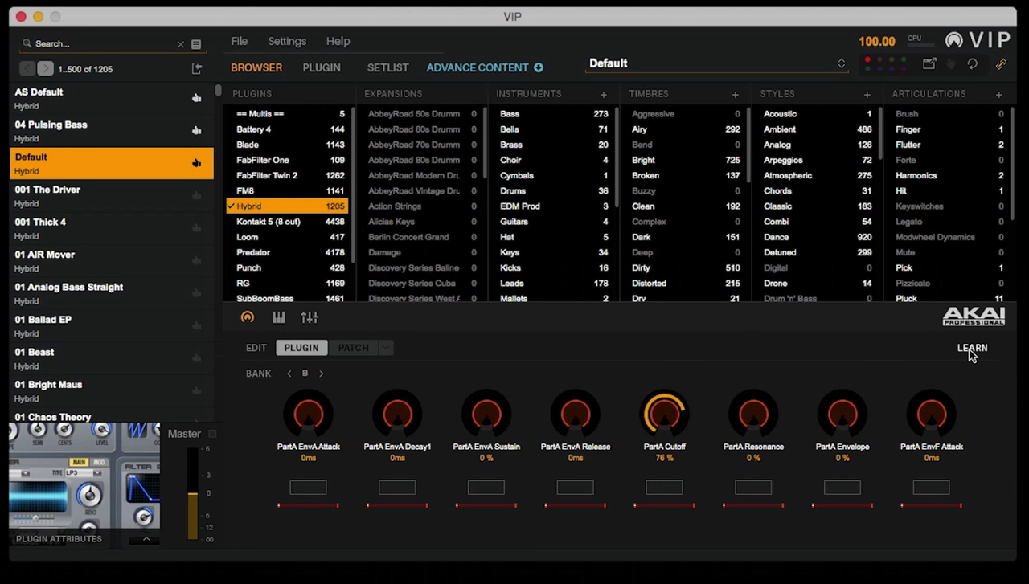The height and width of the screenshot is (584, 1029).
Task: Click the PartA Resonance knob
Action: [753, 415]
